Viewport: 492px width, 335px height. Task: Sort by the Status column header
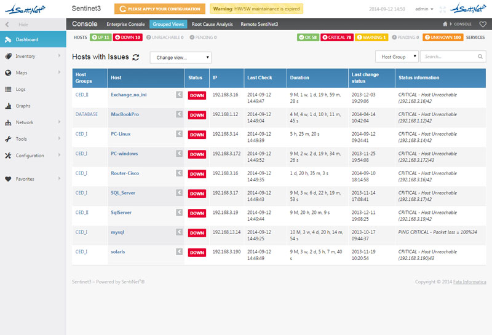click(197, 78)
